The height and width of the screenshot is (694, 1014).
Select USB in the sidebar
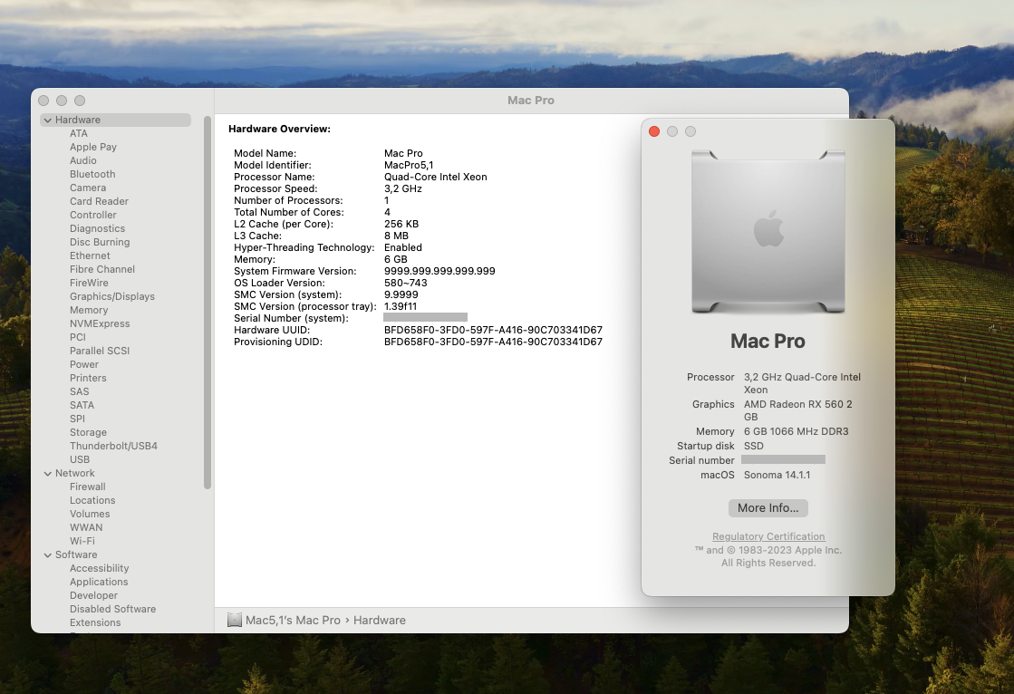tap(80, 459)
